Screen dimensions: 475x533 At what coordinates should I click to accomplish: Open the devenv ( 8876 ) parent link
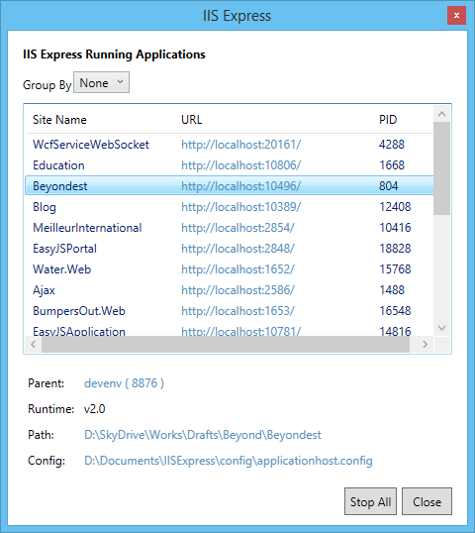coord(124,383)
